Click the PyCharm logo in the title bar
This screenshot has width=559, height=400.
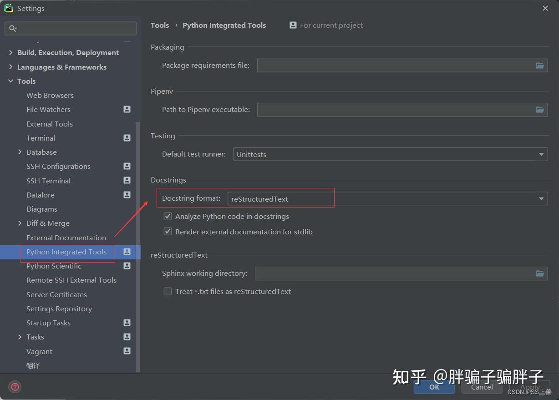[9, 8]
